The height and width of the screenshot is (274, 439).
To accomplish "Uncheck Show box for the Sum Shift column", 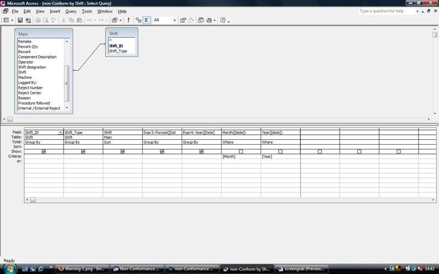I will coord(122,152).
